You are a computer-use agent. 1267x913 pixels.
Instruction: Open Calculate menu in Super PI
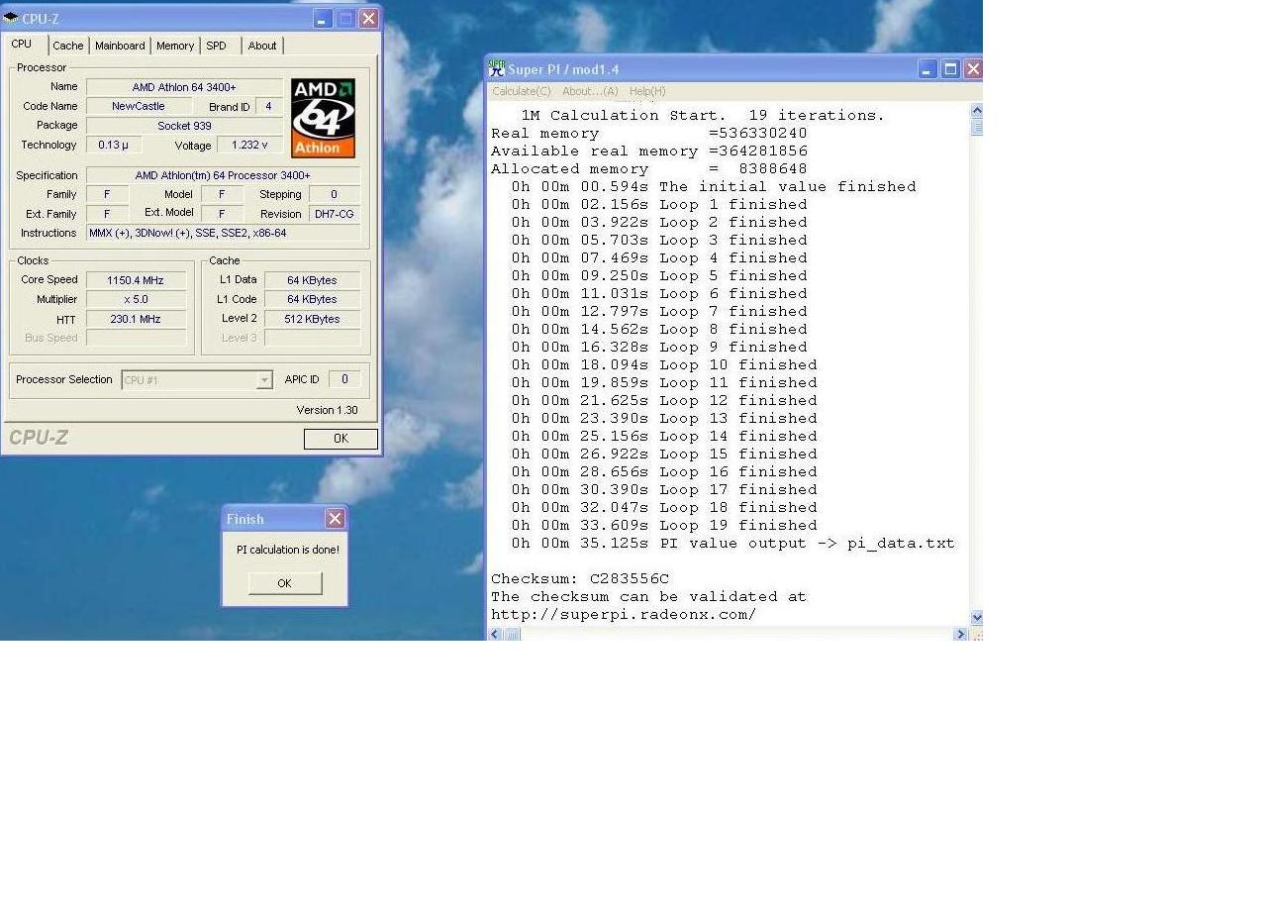coord(522,91)
